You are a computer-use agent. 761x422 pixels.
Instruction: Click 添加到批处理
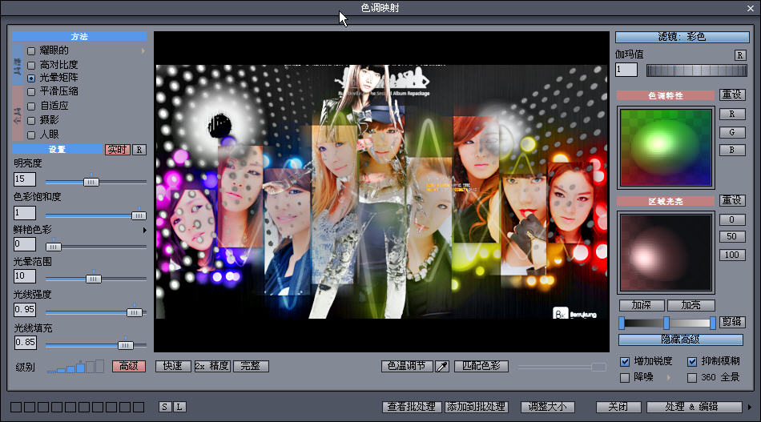click(477, 407)
